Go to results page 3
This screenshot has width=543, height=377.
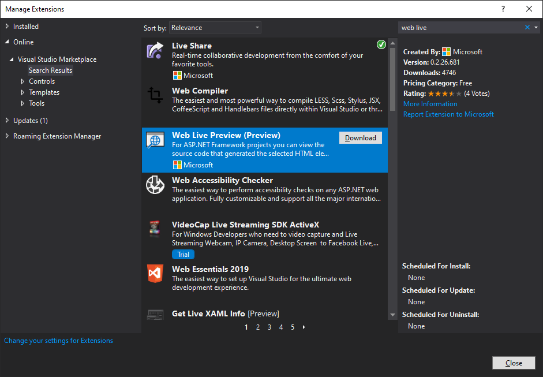[x=269, y=327]
